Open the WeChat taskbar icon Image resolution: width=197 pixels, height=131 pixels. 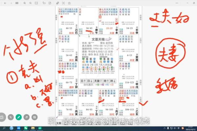click(26, 128)
